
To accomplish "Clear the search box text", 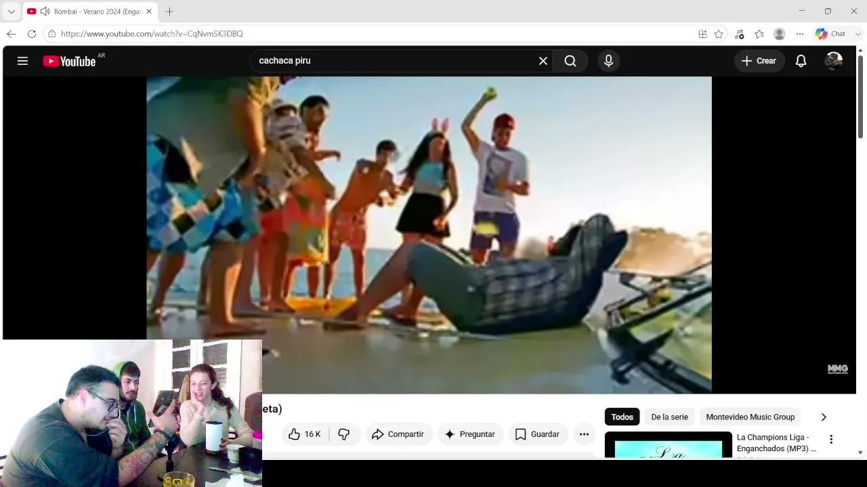I will (x=543, y=61).
